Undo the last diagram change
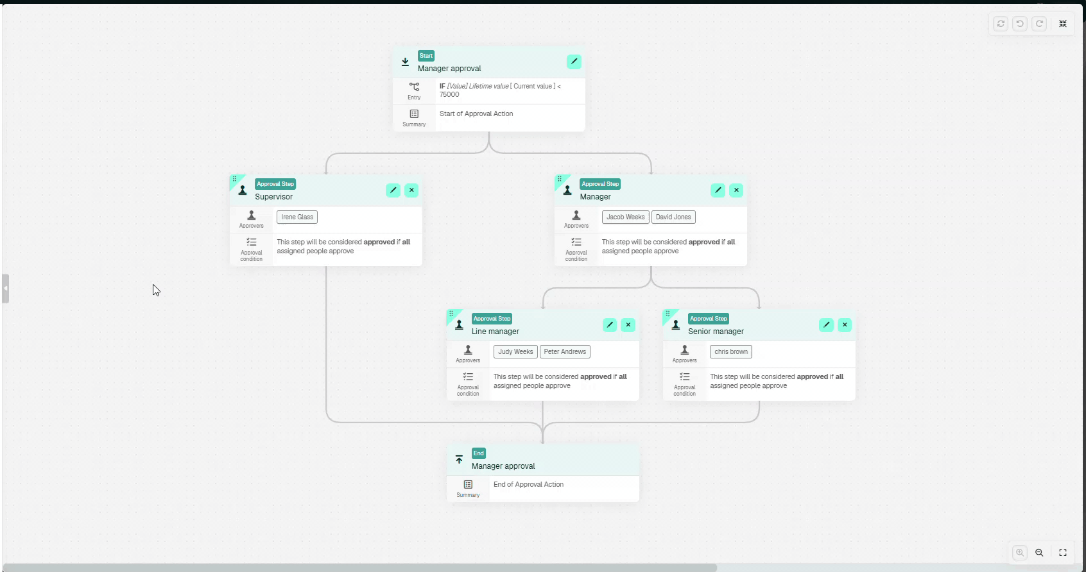Viewport: 1086px width, 572px height. click(1020, 24)
